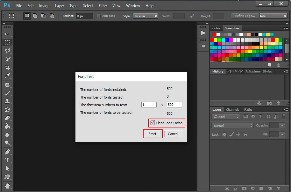Toggle filter for type layers
291x192 pixels.
click(x=261, y=116)
